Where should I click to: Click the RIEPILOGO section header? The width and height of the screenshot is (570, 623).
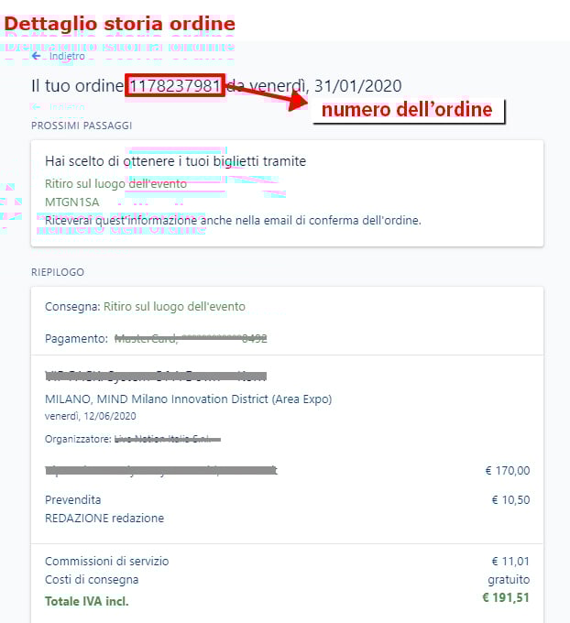(x=58, y=272)
